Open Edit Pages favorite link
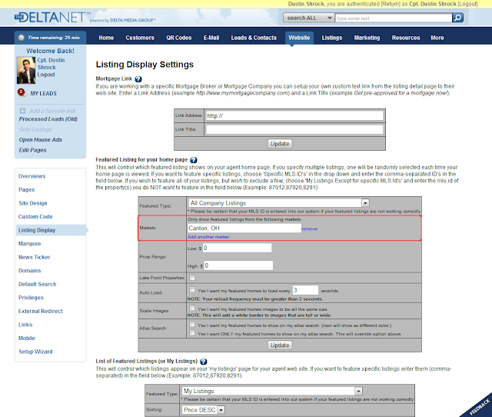The image size is (492, 417). coord(32,150)
